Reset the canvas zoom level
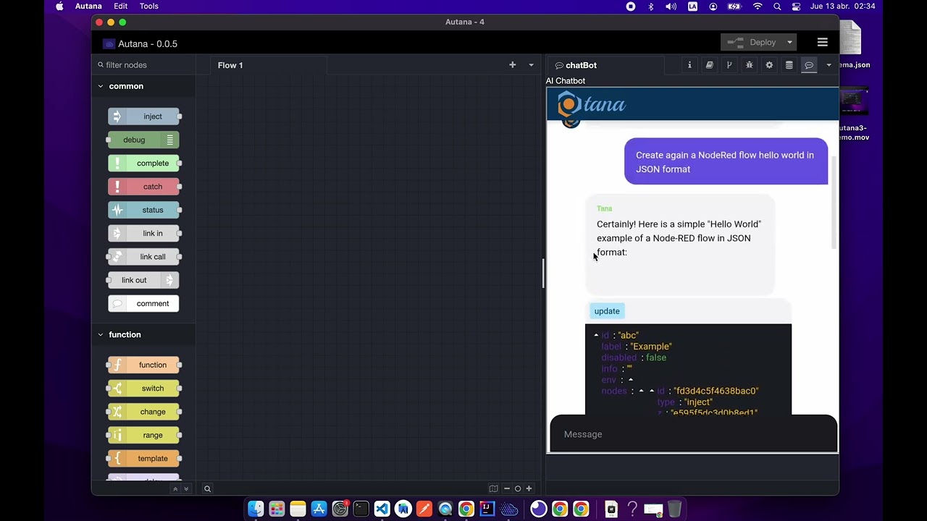Screen dimensions: 927x521 pos(518,488)
